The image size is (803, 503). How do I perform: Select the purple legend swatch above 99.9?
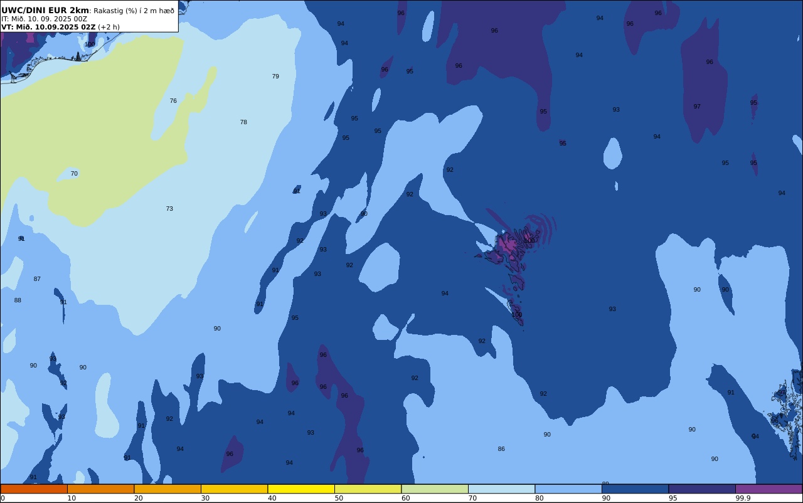pos(768,489)
